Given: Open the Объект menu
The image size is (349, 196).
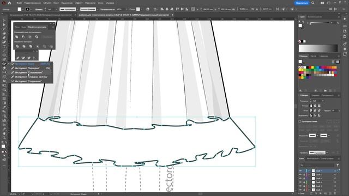Looking at the screenshot, I should point(47,3).
